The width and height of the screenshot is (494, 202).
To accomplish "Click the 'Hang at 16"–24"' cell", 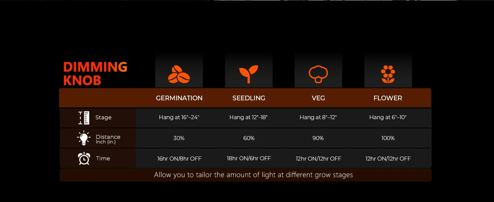I will 179,117.
